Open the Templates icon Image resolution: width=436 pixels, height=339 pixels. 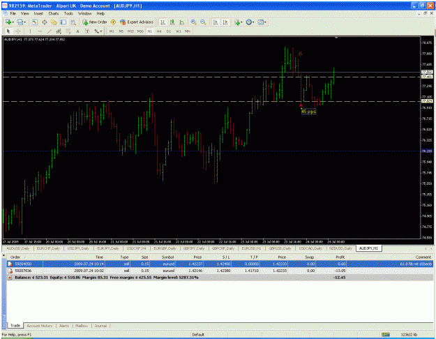click(x=260, y=22)
